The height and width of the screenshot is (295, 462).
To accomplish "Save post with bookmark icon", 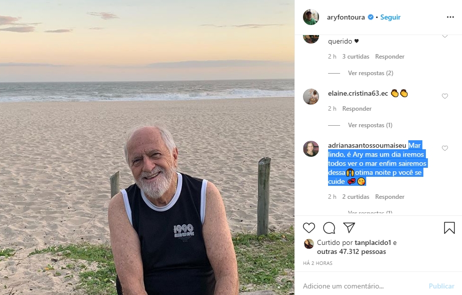I will 449,228.
